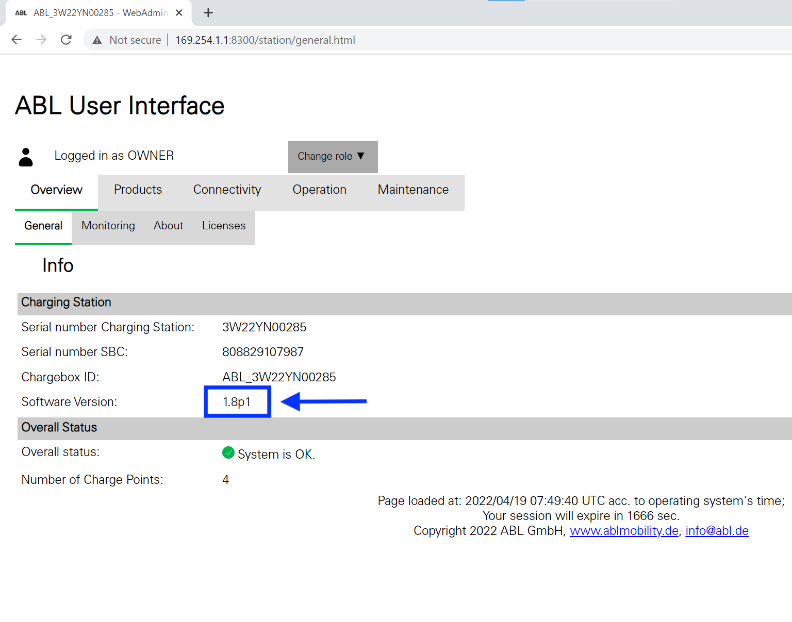Open the Change role dropdown
The image size is (792, 622).
(333, 157)
